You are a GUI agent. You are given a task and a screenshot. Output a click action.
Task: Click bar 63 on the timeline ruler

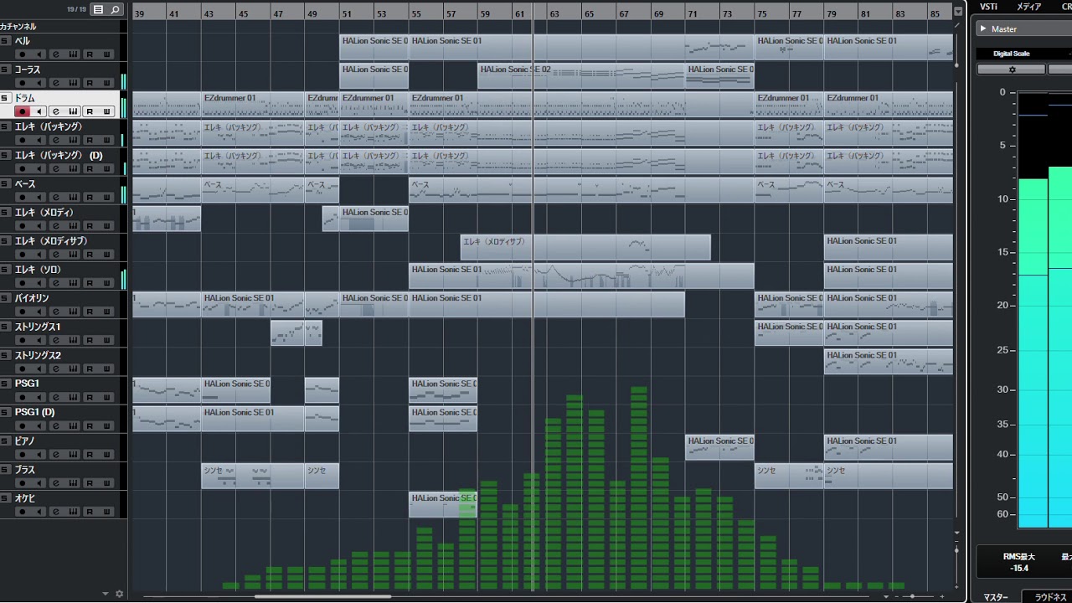[554, 13]
